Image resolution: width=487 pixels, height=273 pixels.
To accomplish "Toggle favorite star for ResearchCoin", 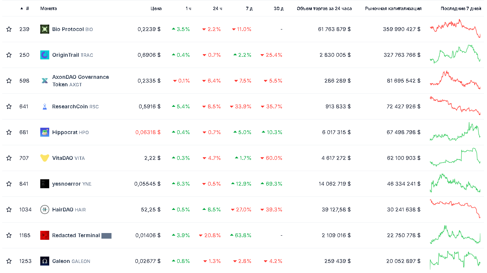I will [x=9, y=106].
